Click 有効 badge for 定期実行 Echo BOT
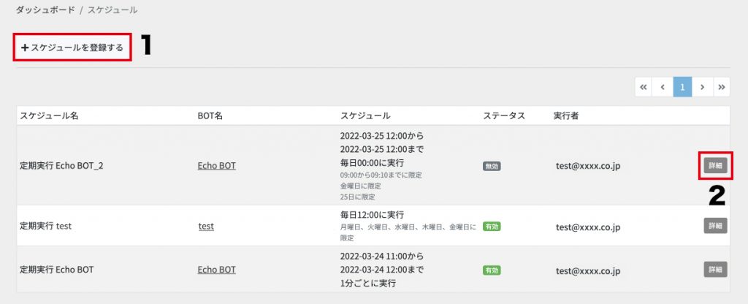This screenshot has width=748, height=304. click(x=492, y=270)
